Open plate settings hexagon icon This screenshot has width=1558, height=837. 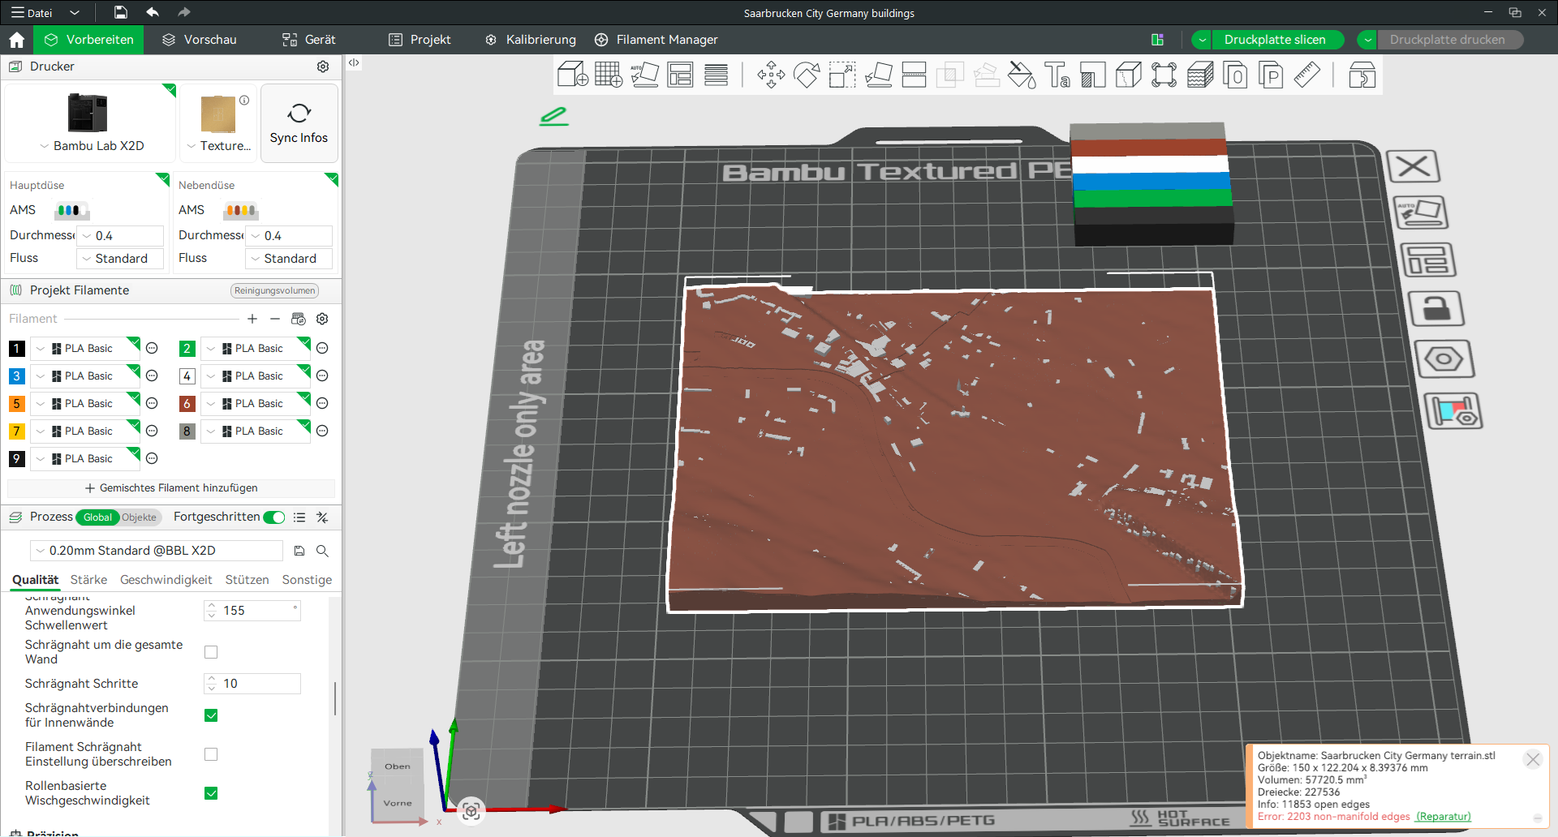pos(1444,358)
